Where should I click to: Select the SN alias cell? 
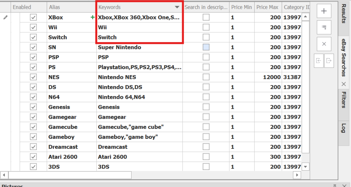pos(72,47)
